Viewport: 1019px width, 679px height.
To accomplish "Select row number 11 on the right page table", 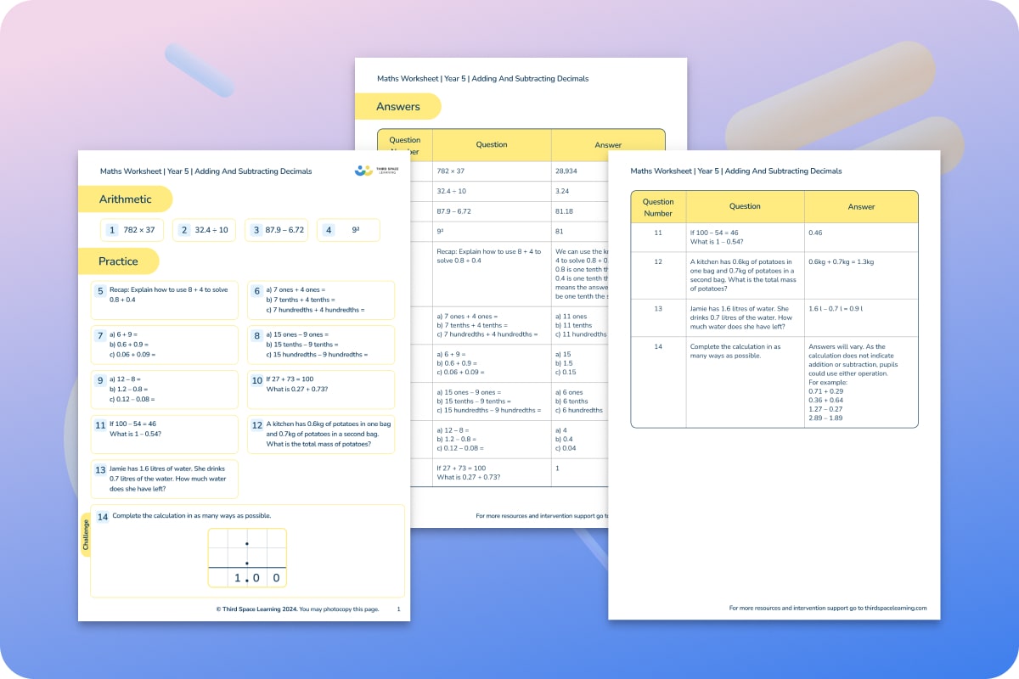I will pyautogui.click(x=658, y=232).
